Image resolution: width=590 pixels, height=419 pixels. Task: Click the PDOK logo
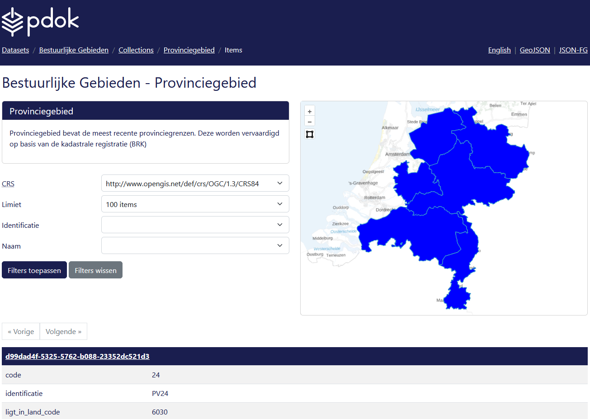40,21
